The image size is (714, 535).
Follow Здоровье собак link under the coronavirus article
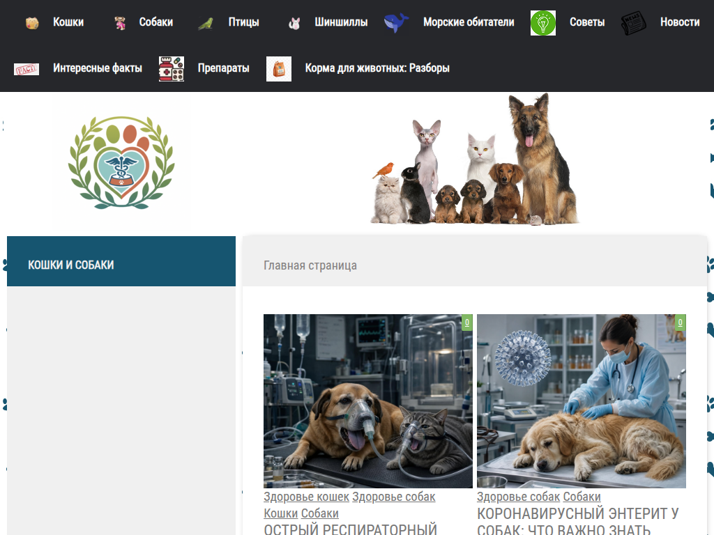click(518, 497)
